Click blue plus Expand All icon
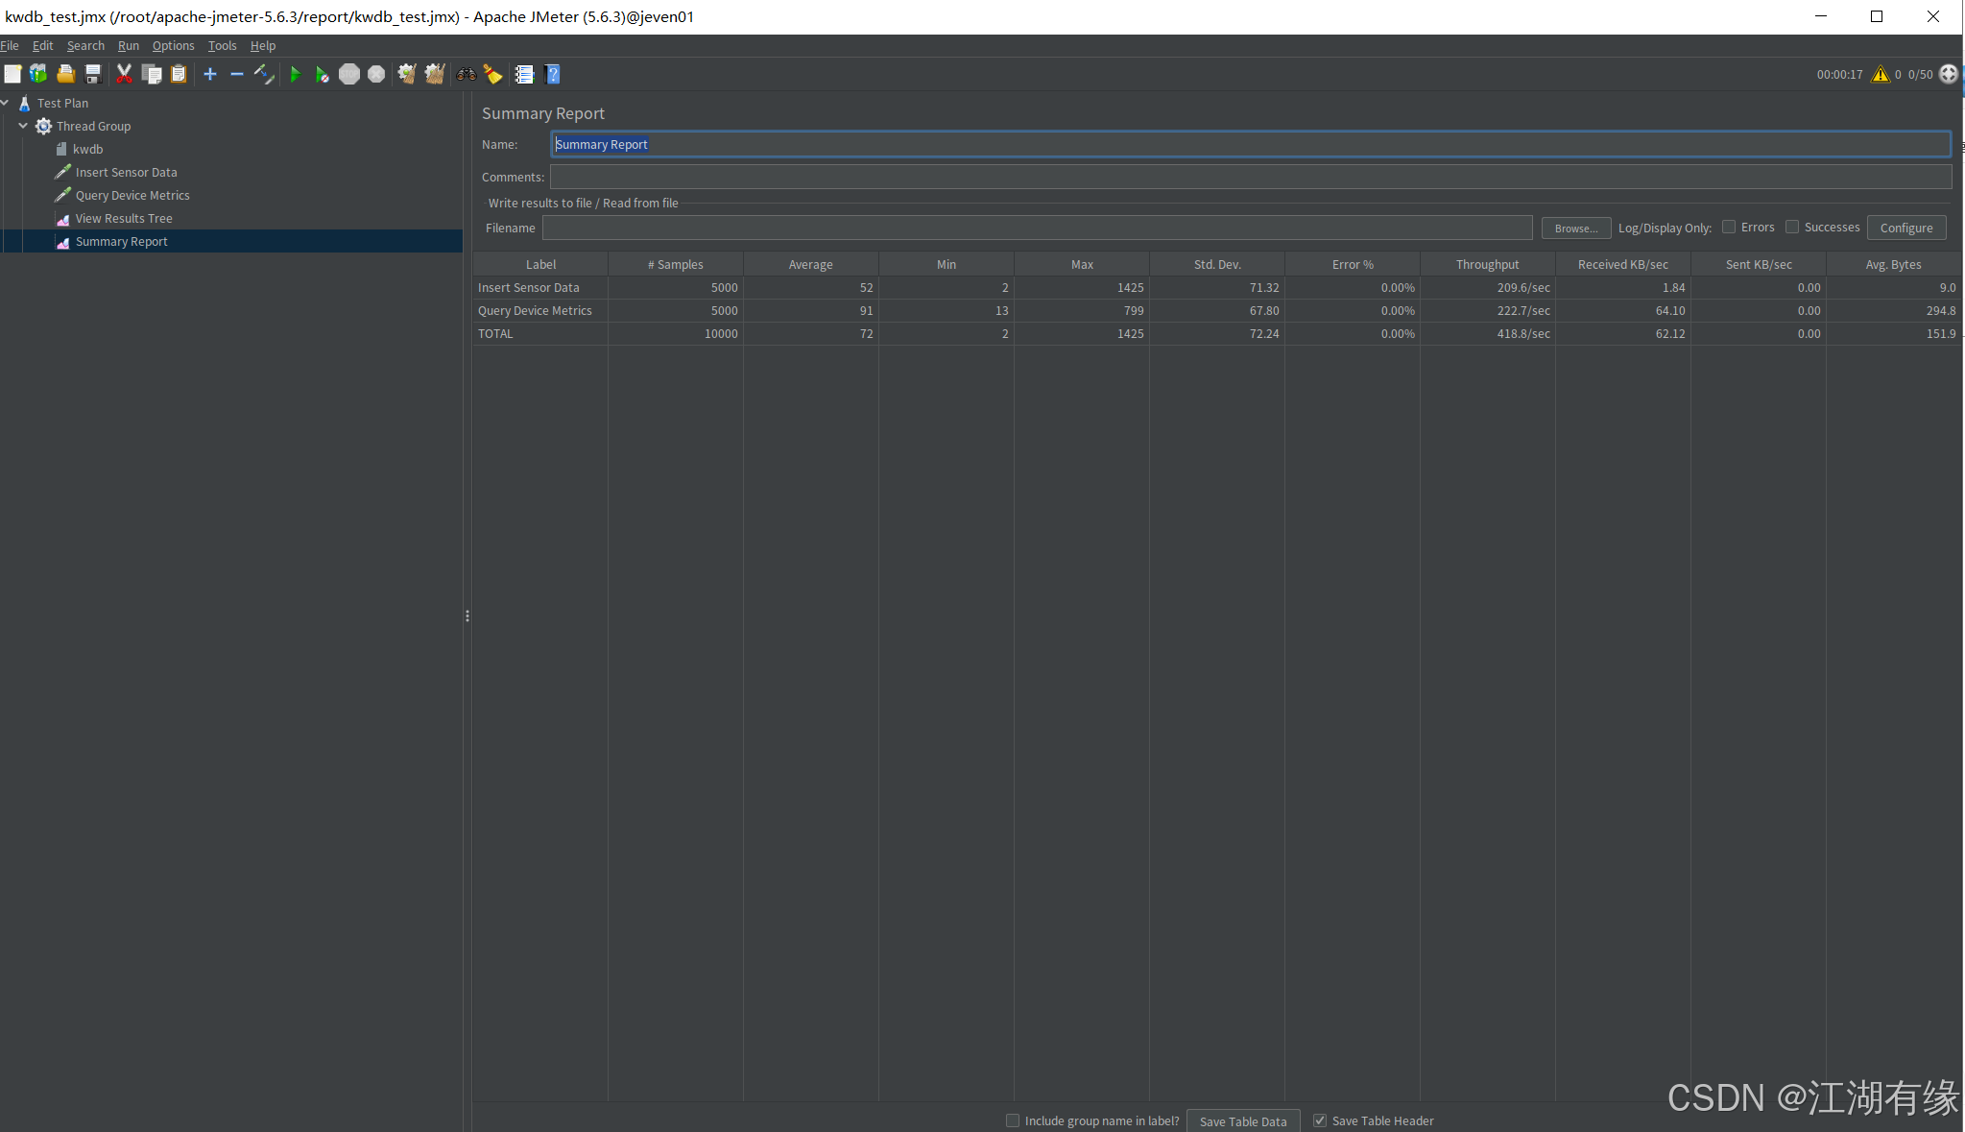 click(x=210, y=74)
